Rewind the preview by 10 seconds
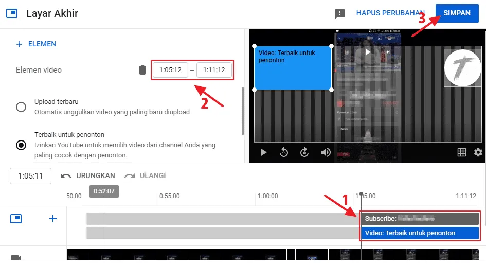 coord(284,152)
